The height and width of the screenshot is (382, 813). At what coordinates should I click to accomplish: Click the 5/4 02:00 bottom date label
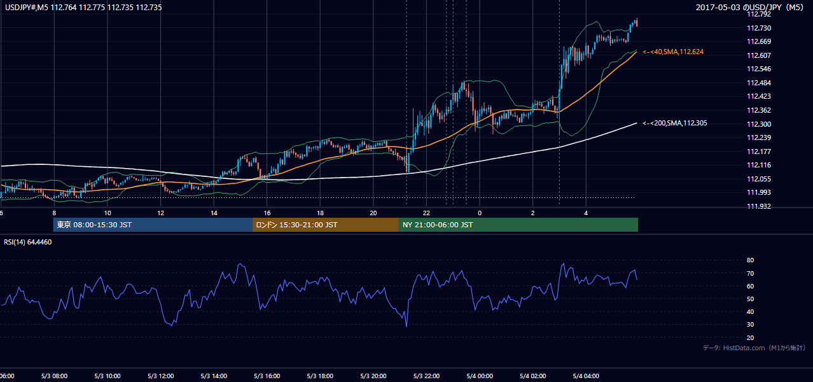[x=533, y=376]
